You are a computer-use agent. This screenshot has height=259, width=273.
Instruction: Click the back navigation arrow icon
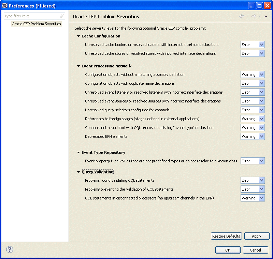(x=242, y=16)
